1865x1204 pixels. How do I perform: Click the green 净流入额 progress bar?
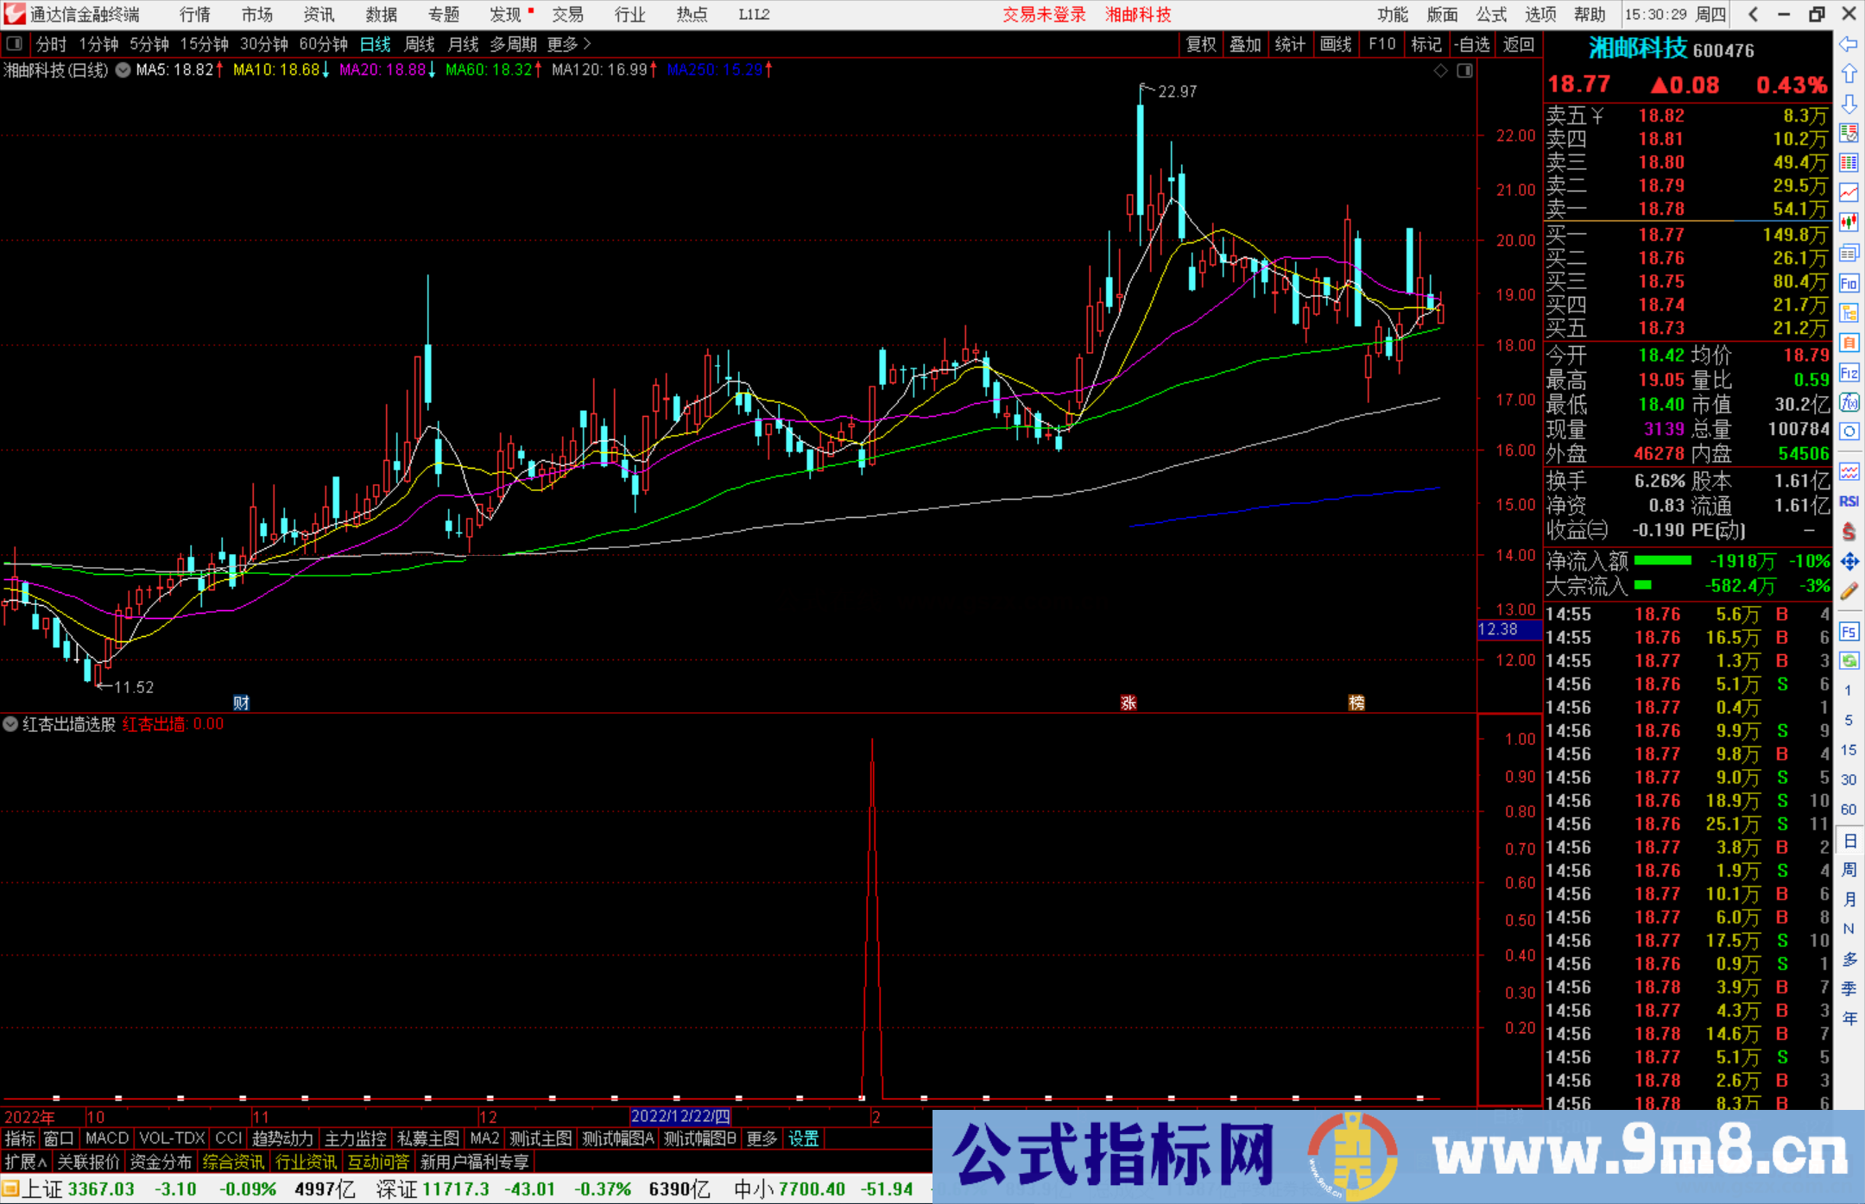point(1663,560)
